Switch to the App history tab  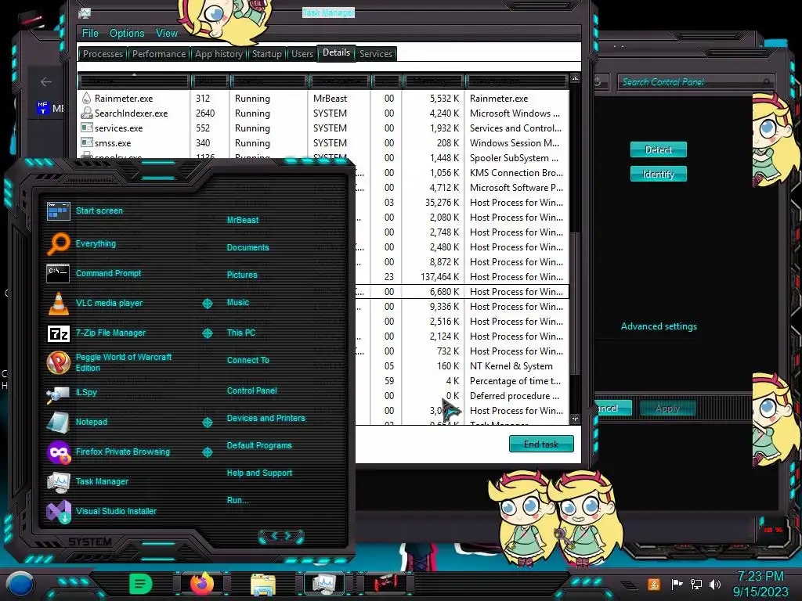219,54
